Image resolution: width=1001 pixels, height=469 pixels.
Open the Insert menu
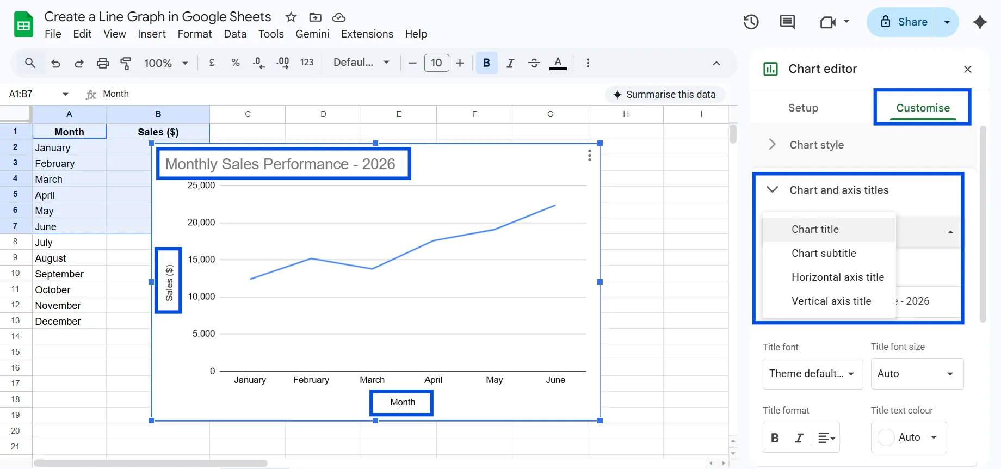pos(151,34)
